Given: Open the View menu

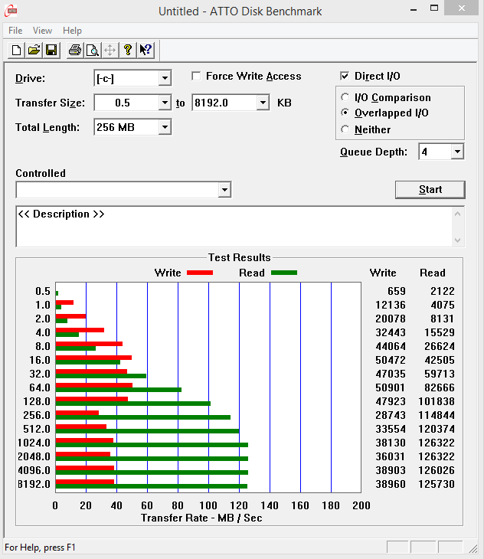Looking at the screenshot, I should click(42, 31).
